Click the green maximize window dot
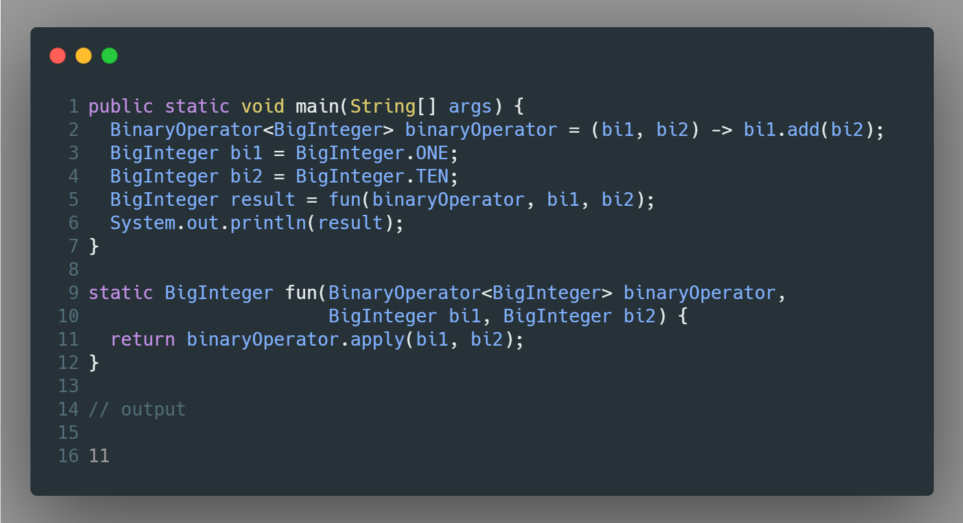The image size is (963, 523). [x=110, y=56]
